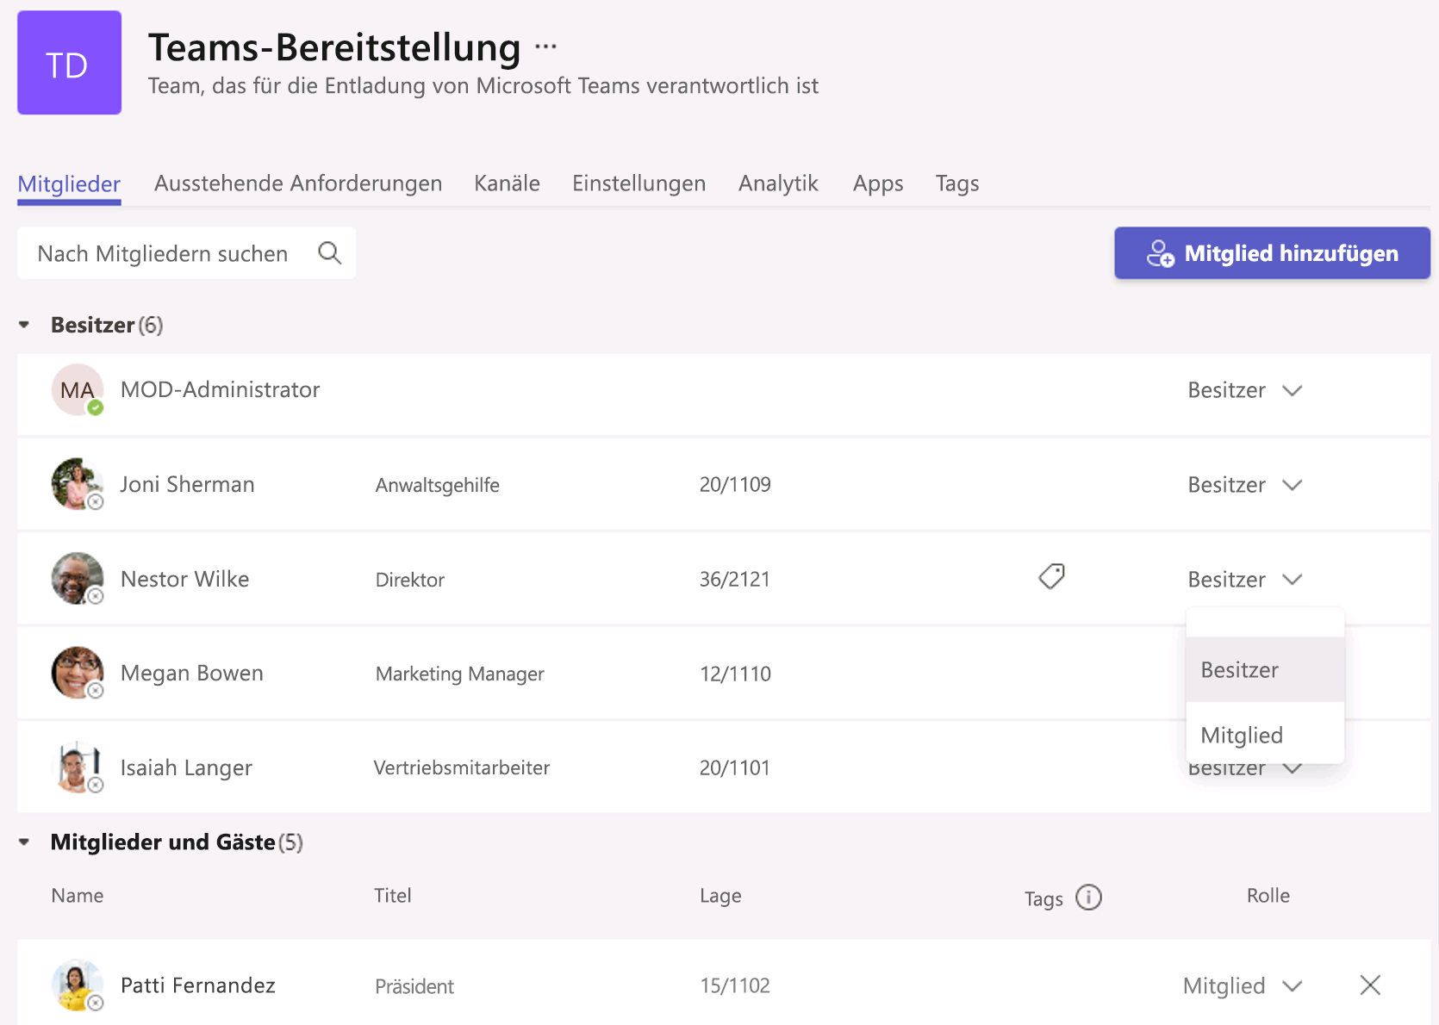
Task: Click location 20/1109
Action: point(735,484)
